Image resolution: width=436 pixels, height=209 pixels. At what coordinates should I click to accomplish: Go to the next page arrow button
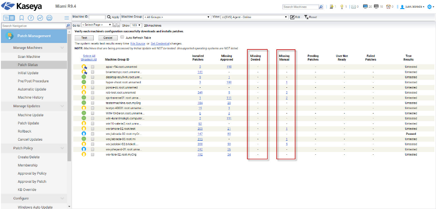pyautogui.click(x=118, y=25)
